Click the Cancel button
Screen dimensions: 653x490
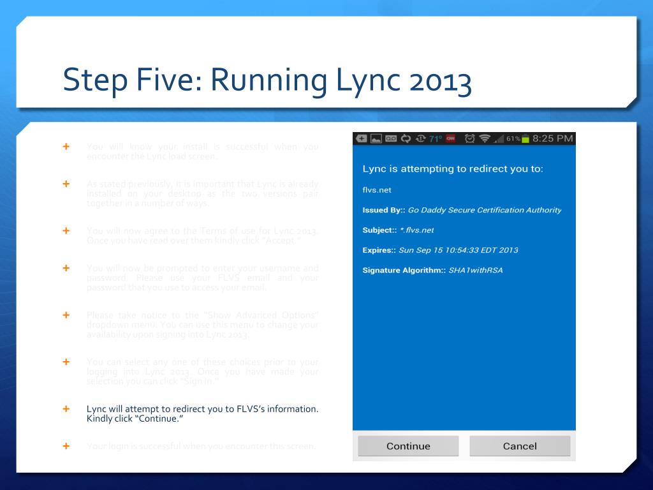click(520, 446)
